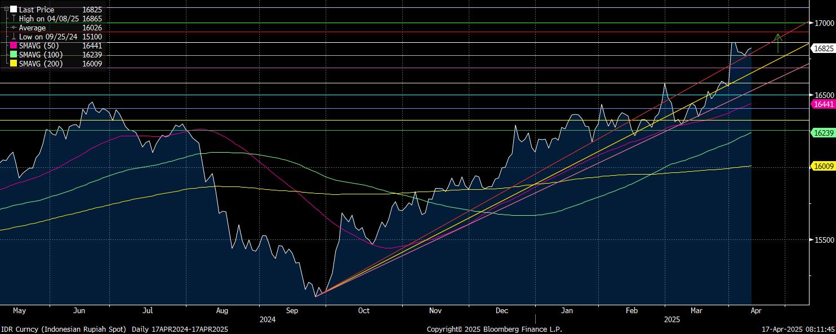Screen dimensions: 836x334
Task: Select the 'Low on 09/25/24' legend entry
Action: point(48,37)
